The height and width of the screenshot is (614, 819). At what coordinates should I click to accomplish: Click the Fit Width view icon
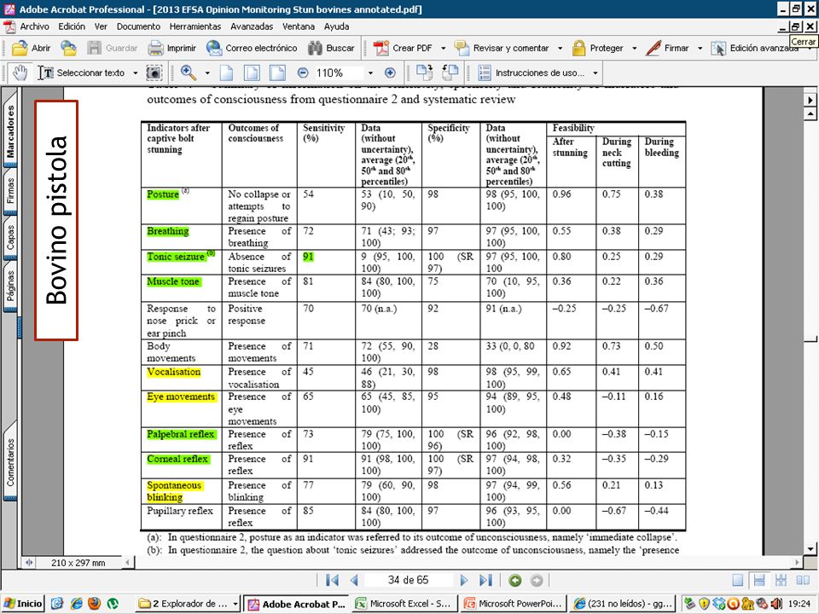[277, 73]
